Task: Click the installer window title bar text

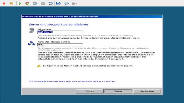Action: [x=60, y=17]
